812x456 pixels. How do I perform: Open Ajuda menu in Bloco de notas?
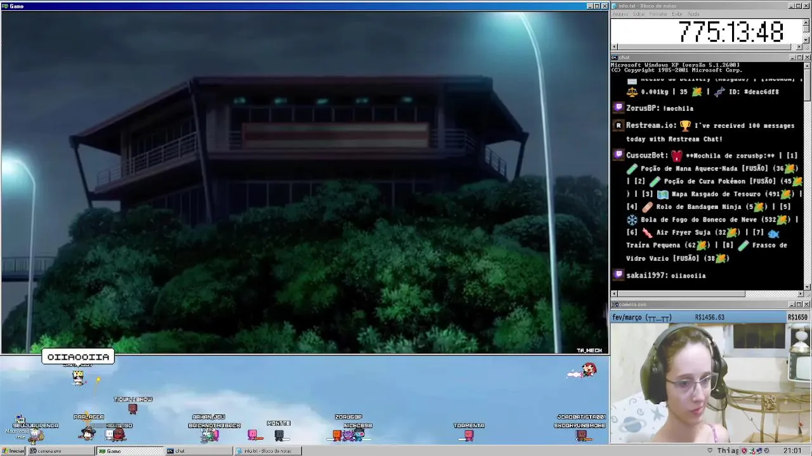coord(694,14)
